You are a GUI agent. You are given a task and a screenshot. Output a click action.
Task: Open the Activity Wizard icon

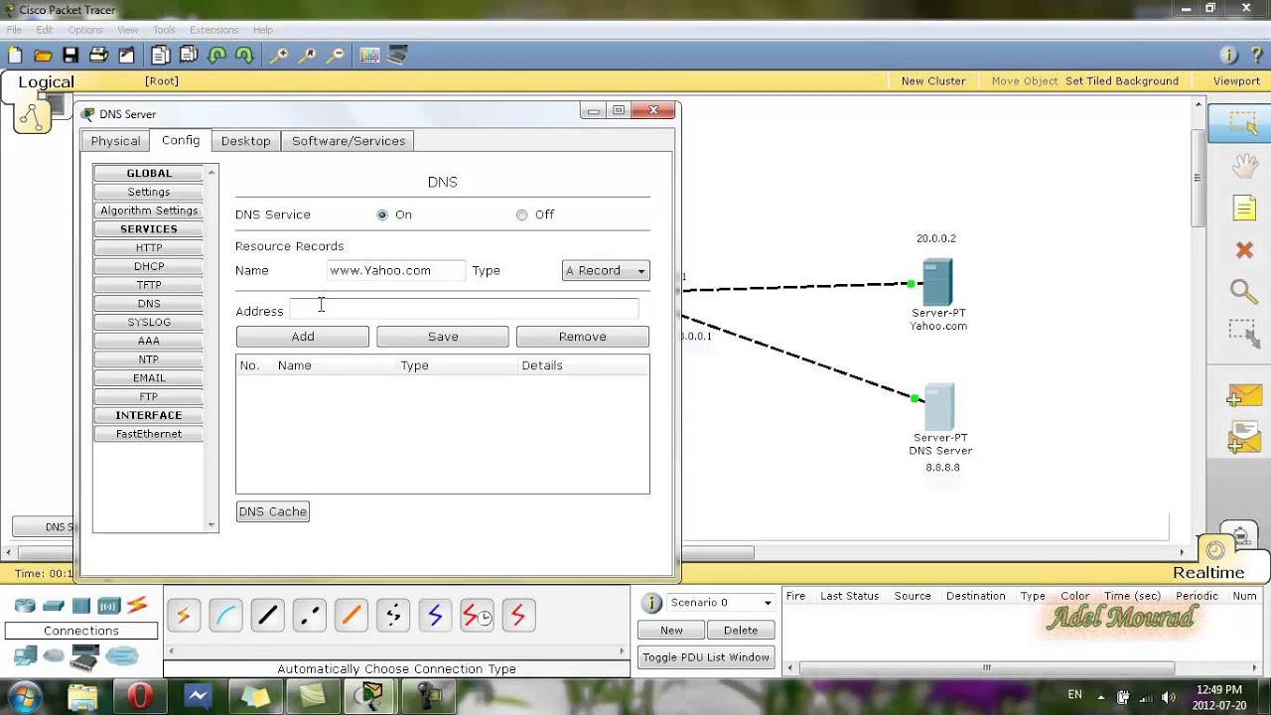coord(126,56)
